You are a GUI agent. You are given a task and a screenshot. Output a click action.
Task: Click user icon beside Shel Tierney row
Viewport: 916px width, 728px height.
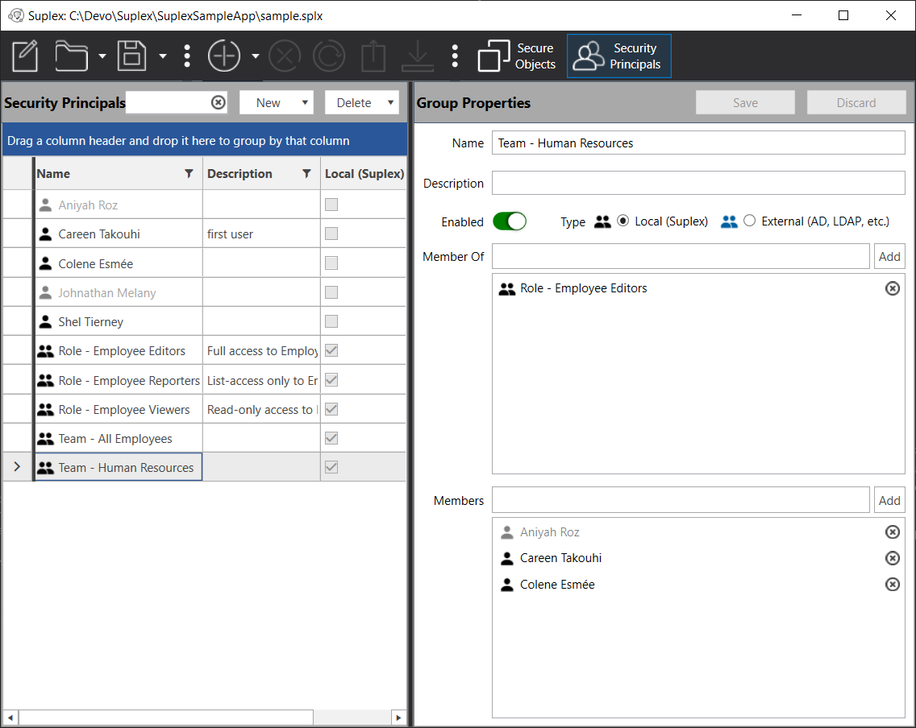(46, 321)
